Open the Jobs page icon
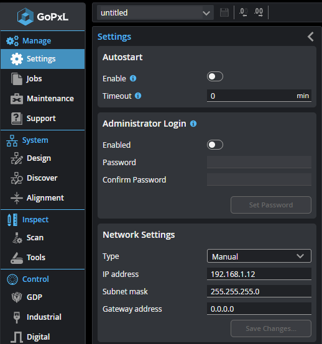The width and height of the screenshot is (322, 344). [17, 79]
